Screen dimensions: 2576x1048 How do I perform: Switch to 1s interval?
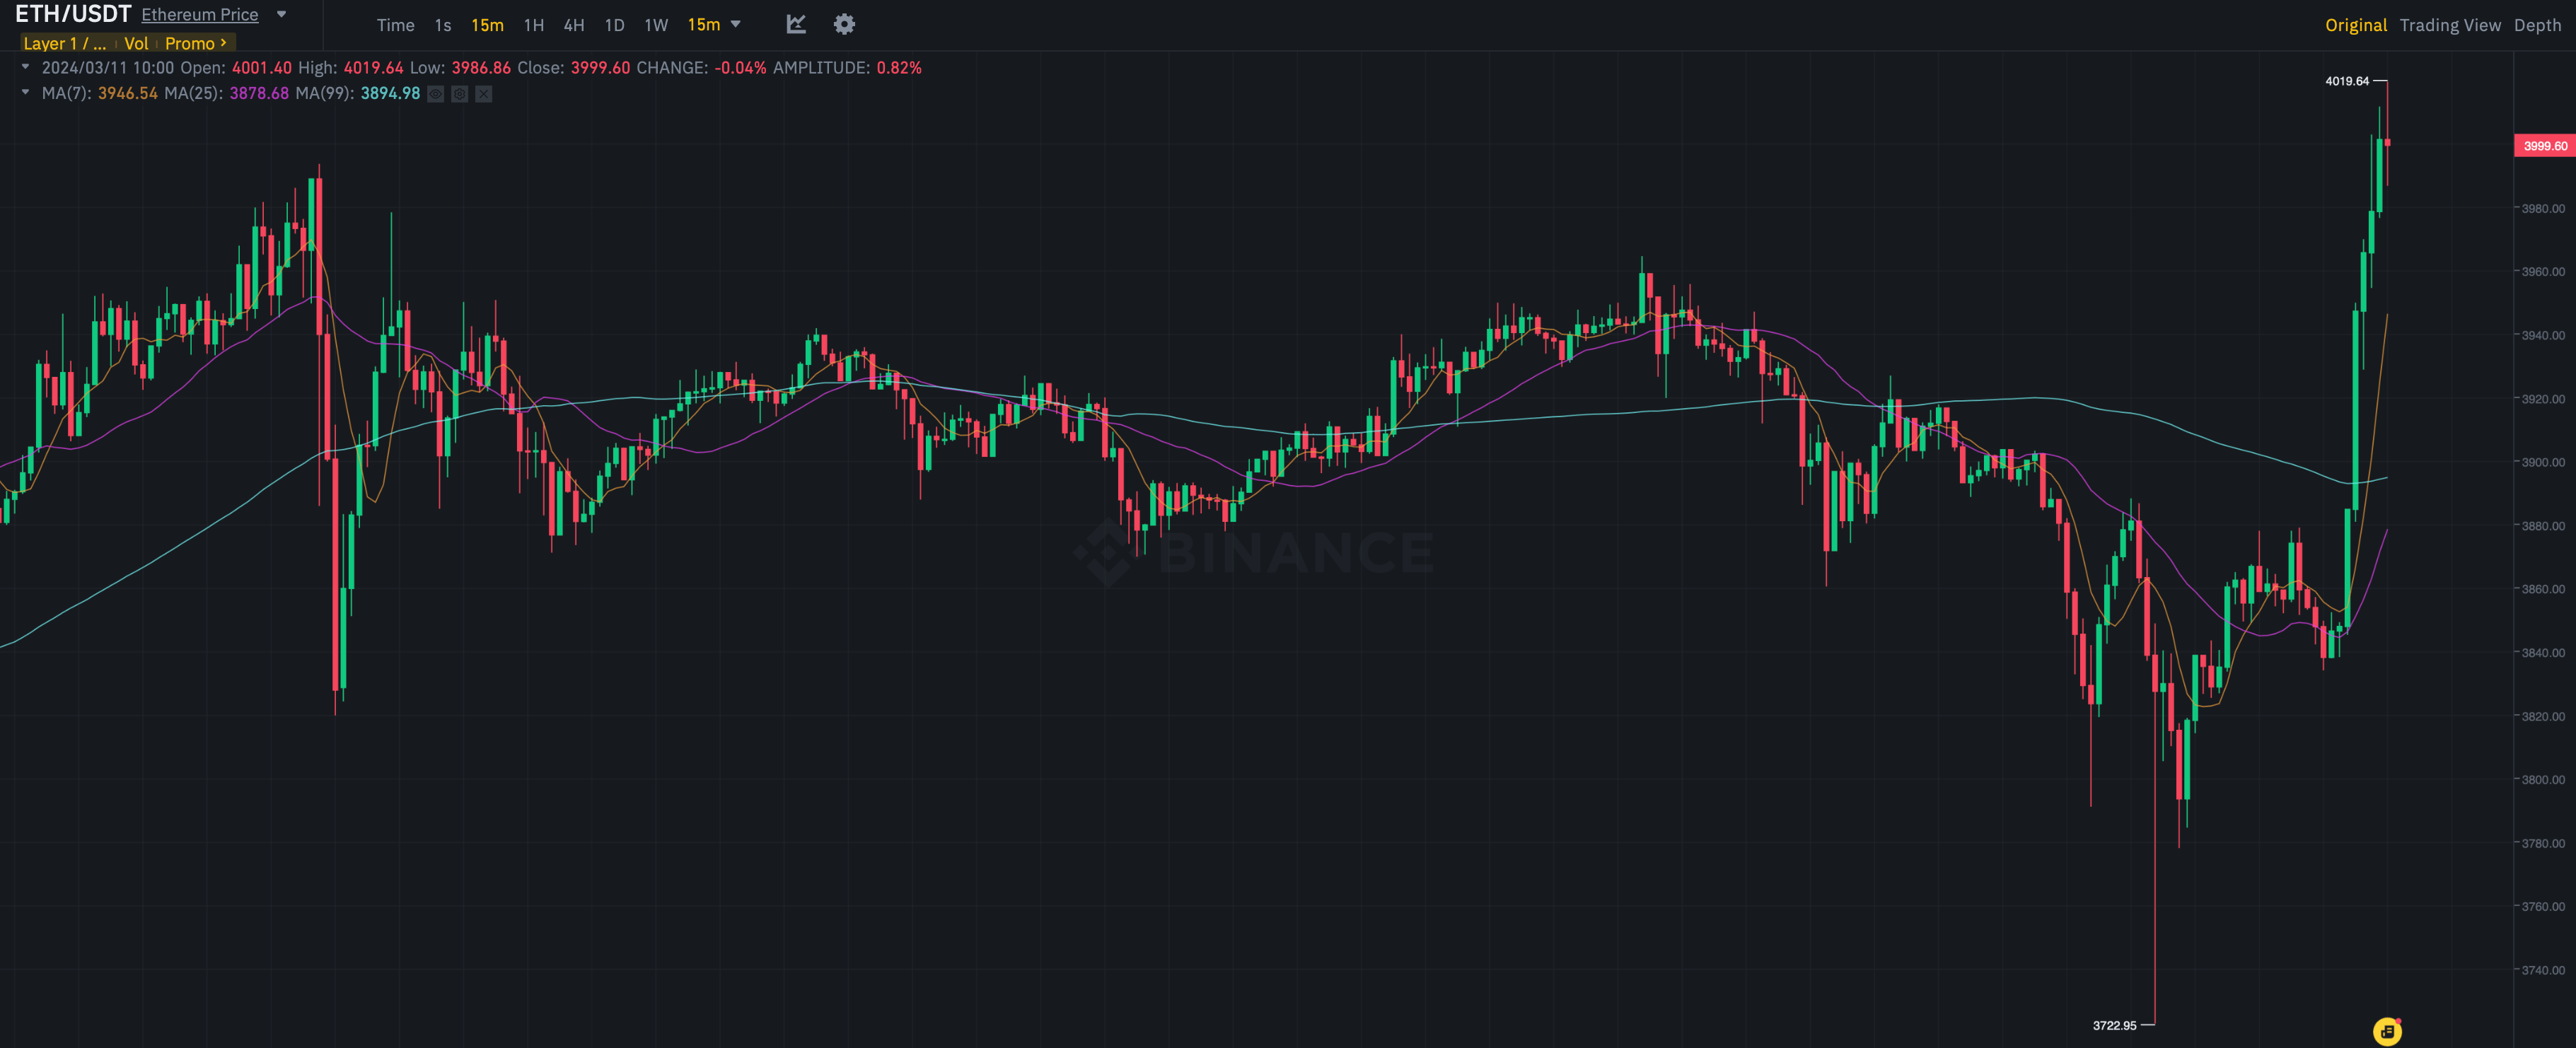tap(443, 25)
